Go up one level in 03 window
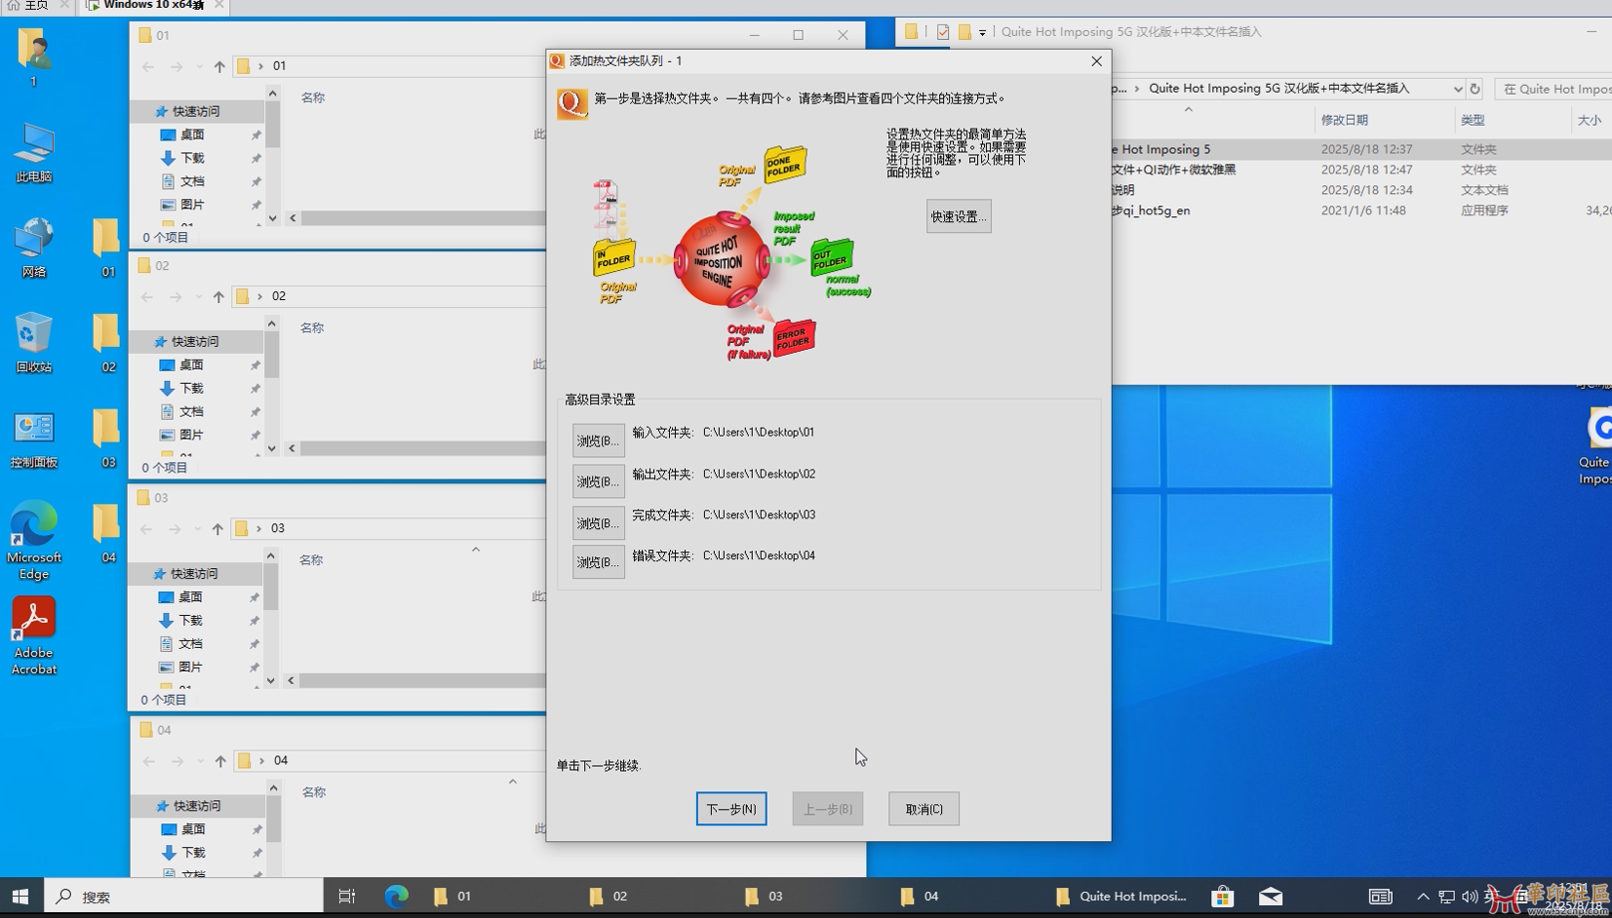 217,528
